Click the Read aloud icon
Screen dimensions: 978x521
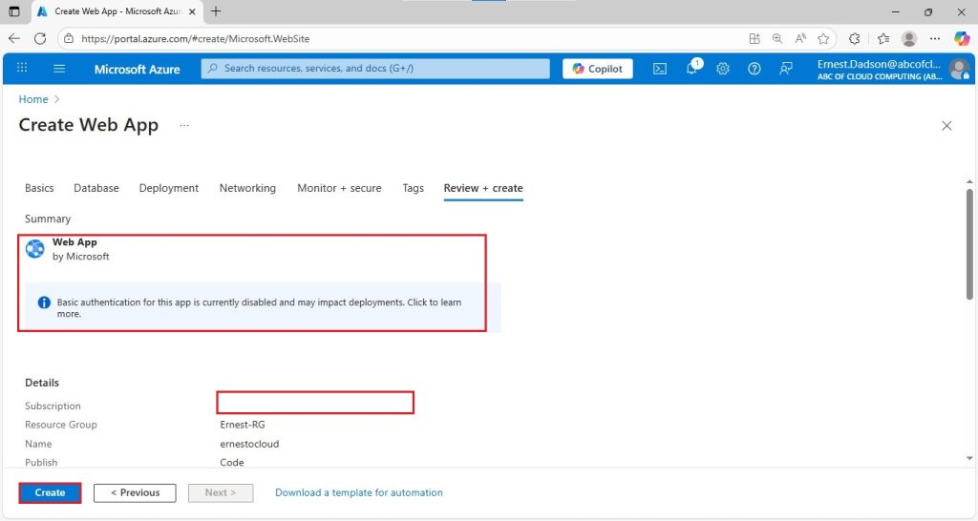pos(800,38)
